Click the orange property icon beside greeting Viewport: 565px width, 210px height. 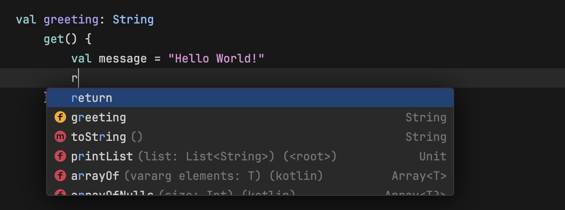click(x=60, y=117)
